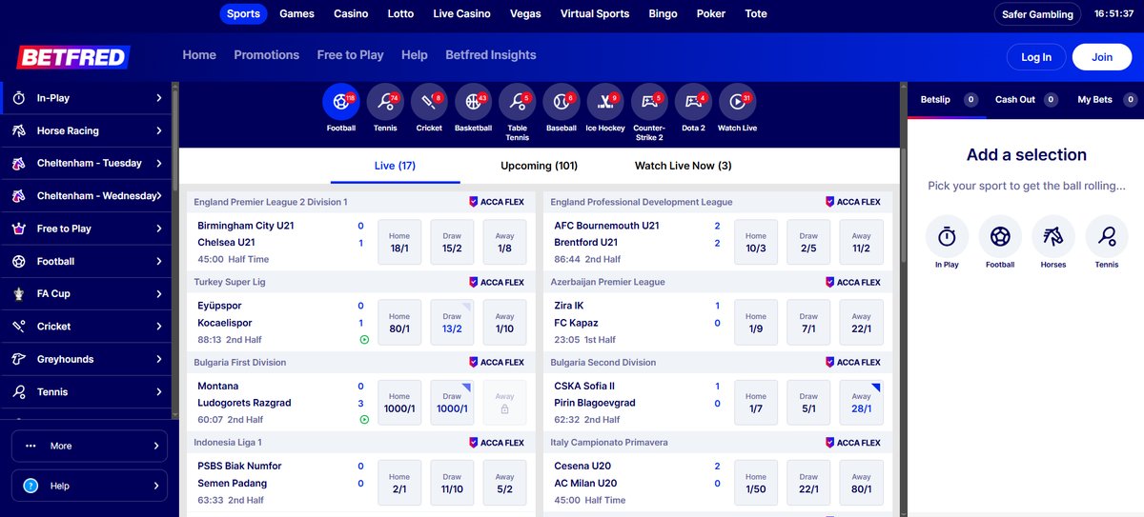Click the Help question mark icon in sidebar
The width and height of the screenshot is (1144, 517).
coord(31,486)
